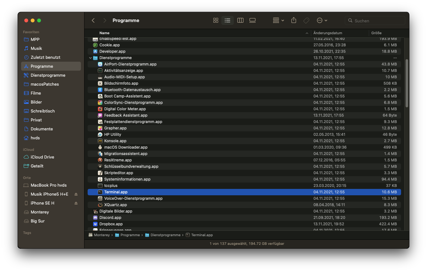This screenshot has width=427, height=272.
Task: Select XQuartz.app file name
Action: click(115, 205)
